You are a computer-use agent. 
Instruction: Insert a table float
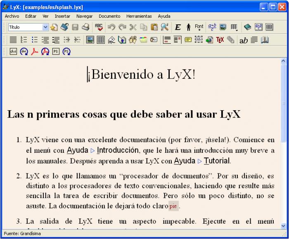tap(101, 40)
